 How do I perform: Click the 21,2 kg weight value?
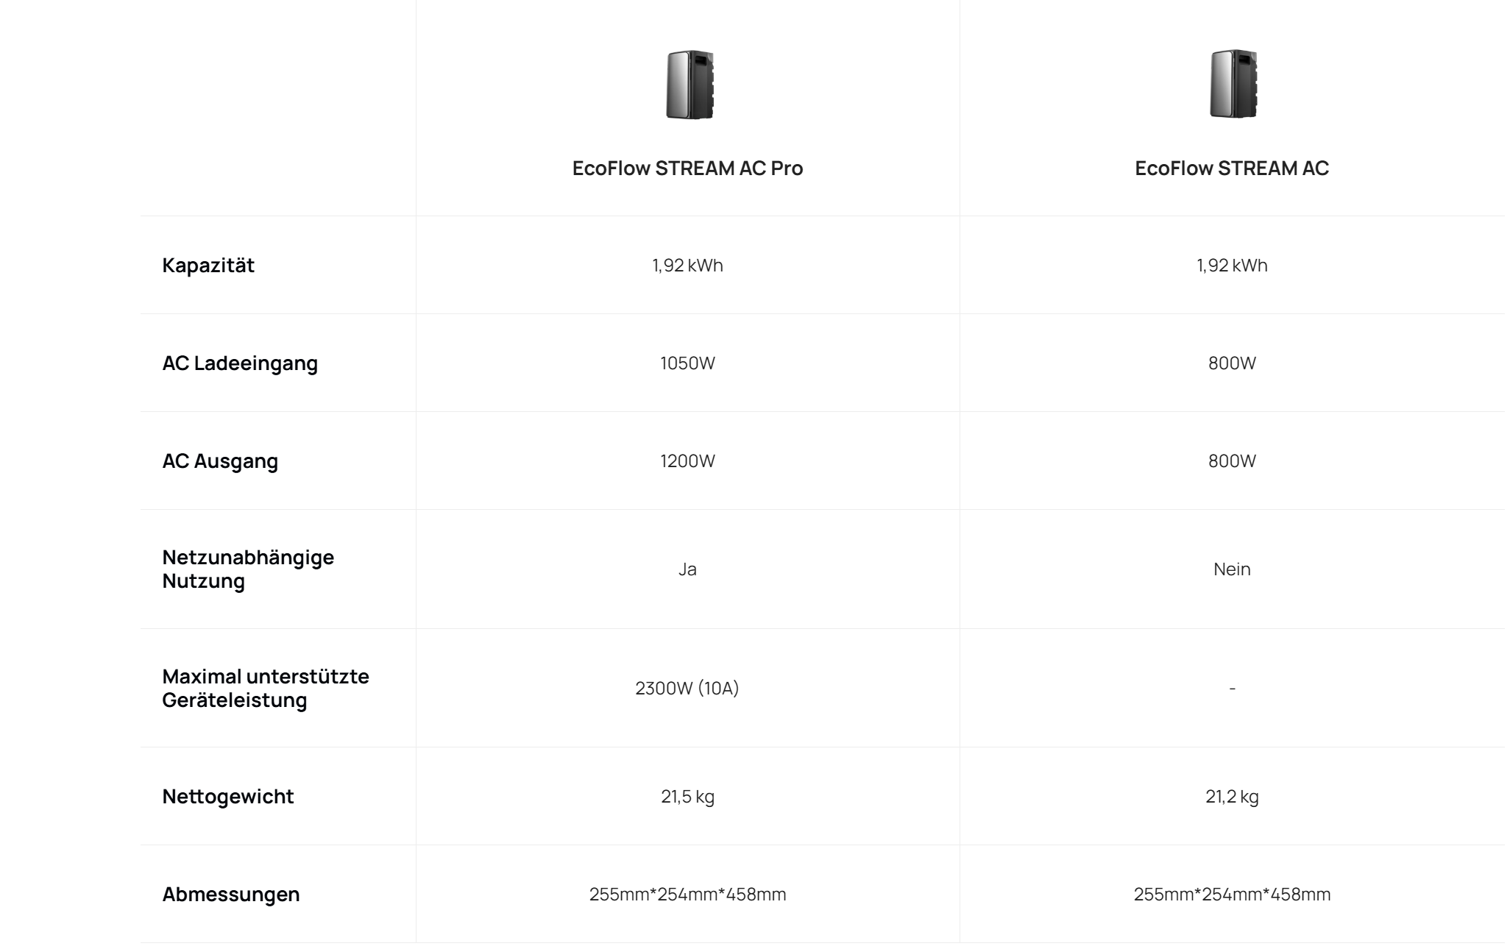pos(1232,797)
